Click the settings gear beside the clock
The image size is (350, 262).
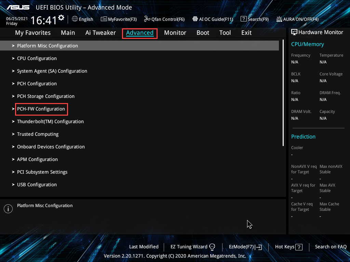point(61,17)
